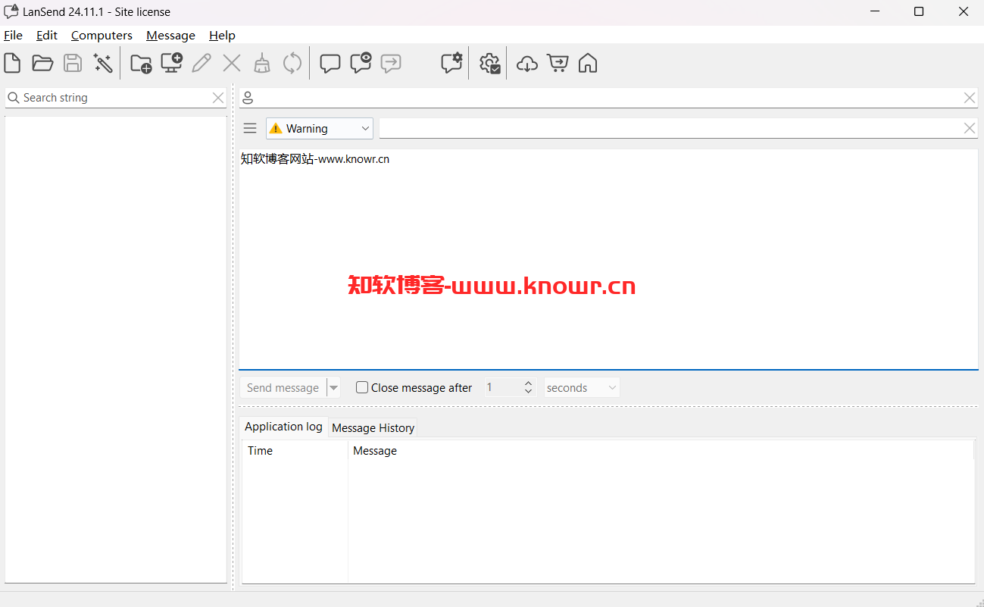Viewport: 984px width, 607px height.
Task: Click the recipient field with user icon
Action: [x=608, y=98]
